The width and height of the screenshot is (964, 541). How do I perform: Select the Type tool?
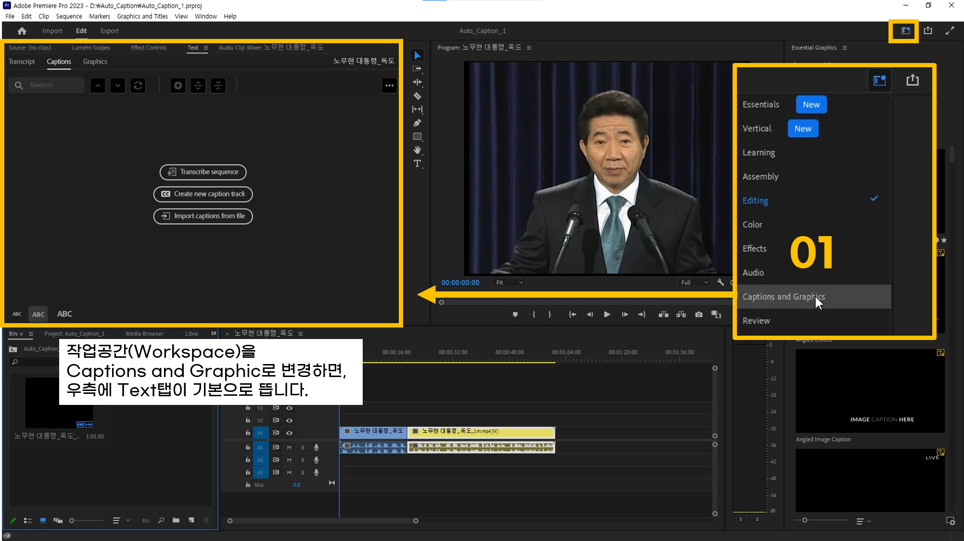click(x=417, y=164)
